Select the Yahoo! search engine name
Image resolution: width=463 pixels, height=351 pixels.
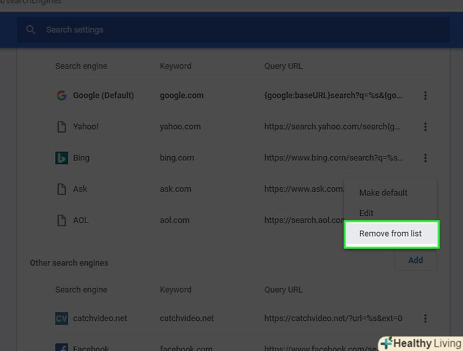click(x=86, y=127)
